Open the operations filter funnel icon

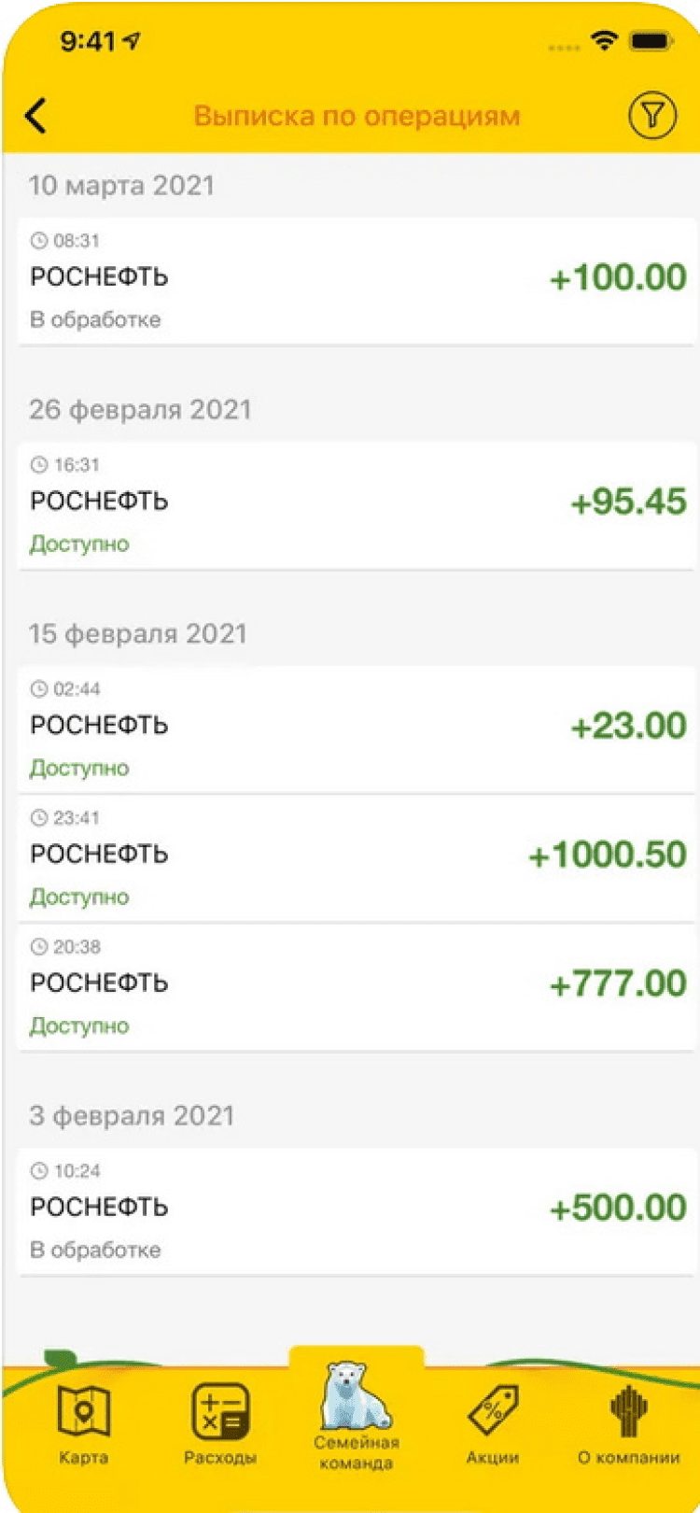(x=651, y=116)
